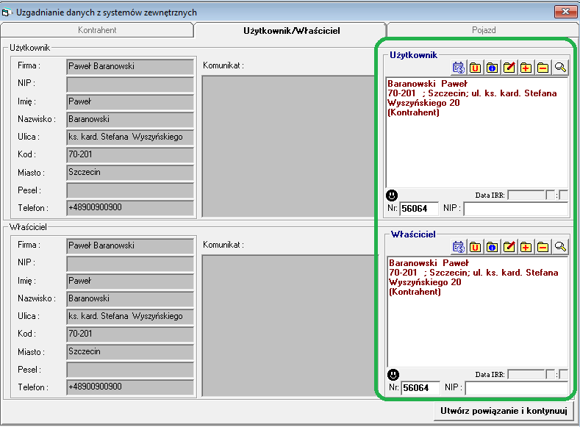Click the Nr field in Właściciel panel
The image size is (580, 427).
pos(420,387)
